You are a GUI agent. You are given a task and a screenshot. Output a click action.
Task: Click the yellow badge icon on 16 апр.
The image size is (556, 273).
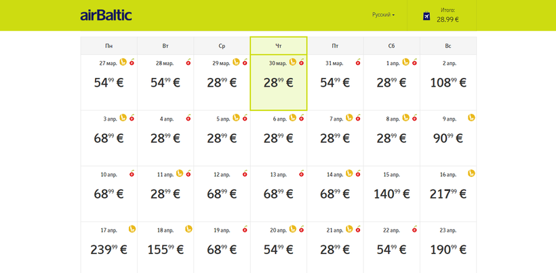(471, 173)
